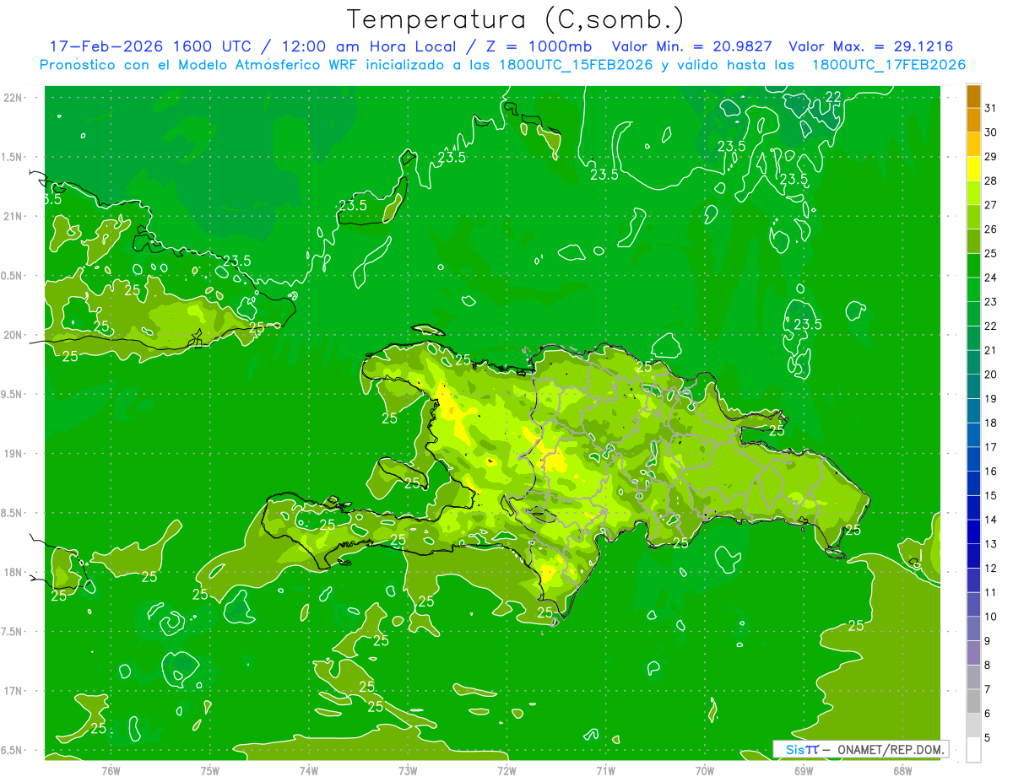Pick the purple swatch between 9 and 10
The height and width of the screenshot is (782, 1013).
973,629
